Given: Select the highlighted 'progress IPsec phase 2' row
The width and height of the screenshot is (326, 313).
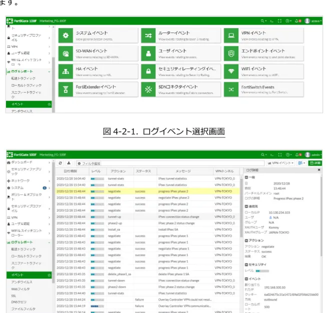Looking at the screenshot, I should point(147,191).
